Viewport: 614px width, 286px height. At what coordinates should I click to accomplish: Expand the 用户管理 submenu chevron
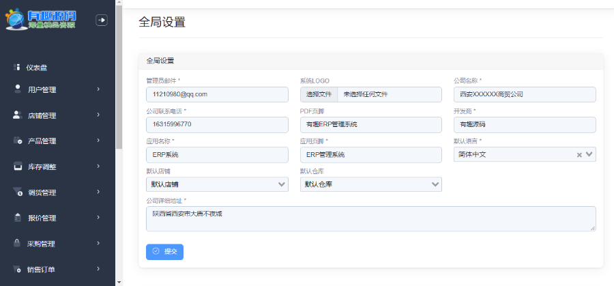(x=98, y=89)
